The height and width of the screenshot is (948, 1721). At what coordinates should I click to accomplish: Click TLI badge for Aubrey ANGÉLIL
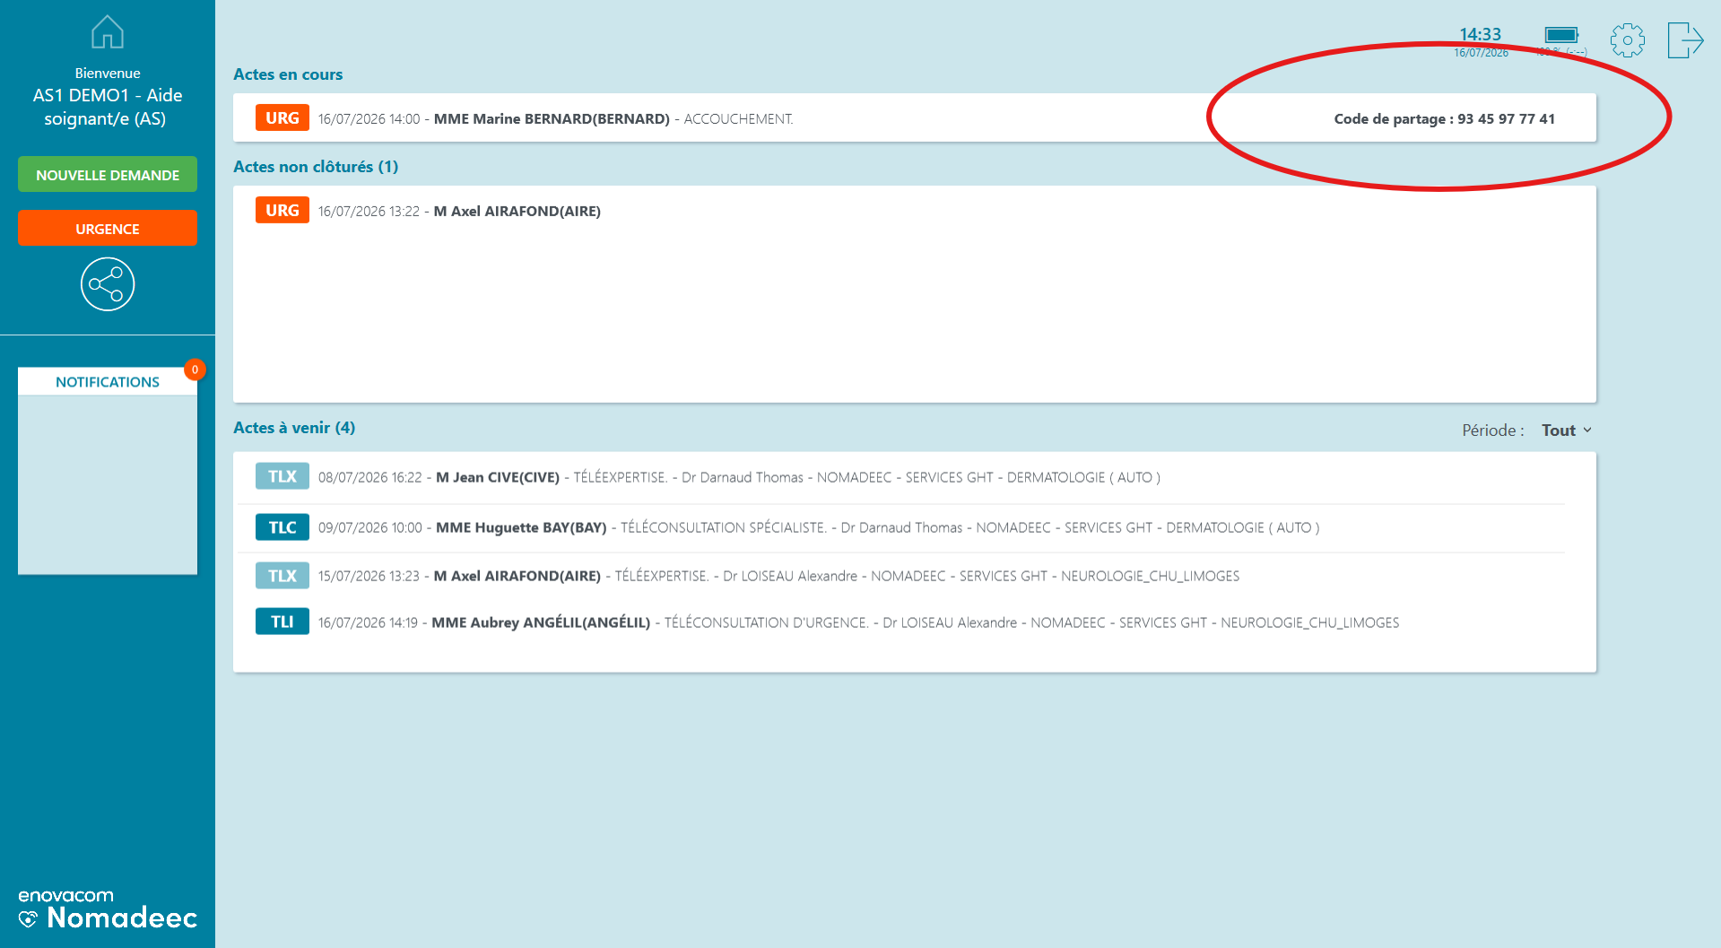(282, 622)
